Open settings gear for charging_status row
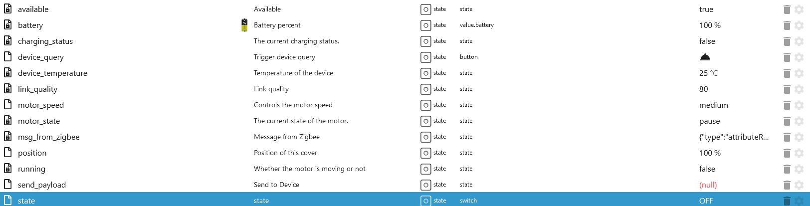The image size is (810, 206). pyautogui.click(x=799, y=41)
